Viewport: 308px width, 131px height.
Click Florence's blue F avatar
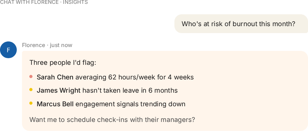(x=8, y=50)
